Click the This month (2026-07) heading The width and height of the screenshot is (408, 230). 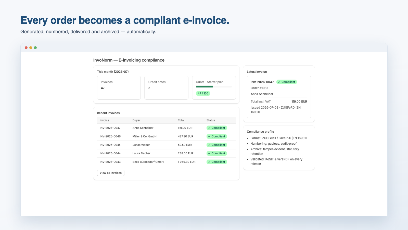(x=113, y=72)
